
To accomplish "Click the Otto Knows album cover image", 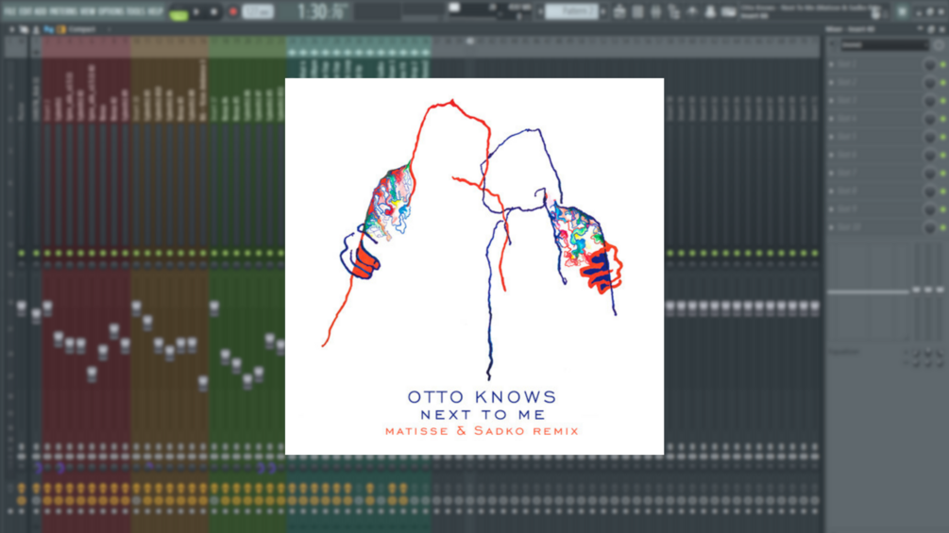I will (474, 266).
